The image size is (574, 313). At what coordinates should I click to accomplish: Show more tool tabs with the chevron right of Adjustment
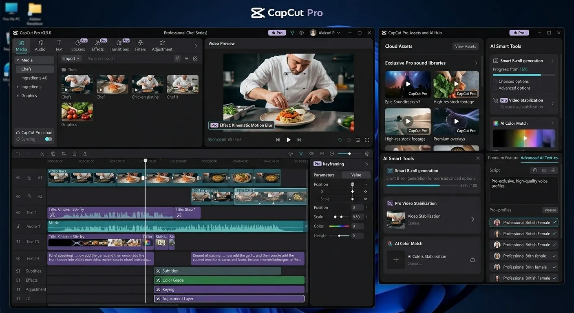point(196,46)
